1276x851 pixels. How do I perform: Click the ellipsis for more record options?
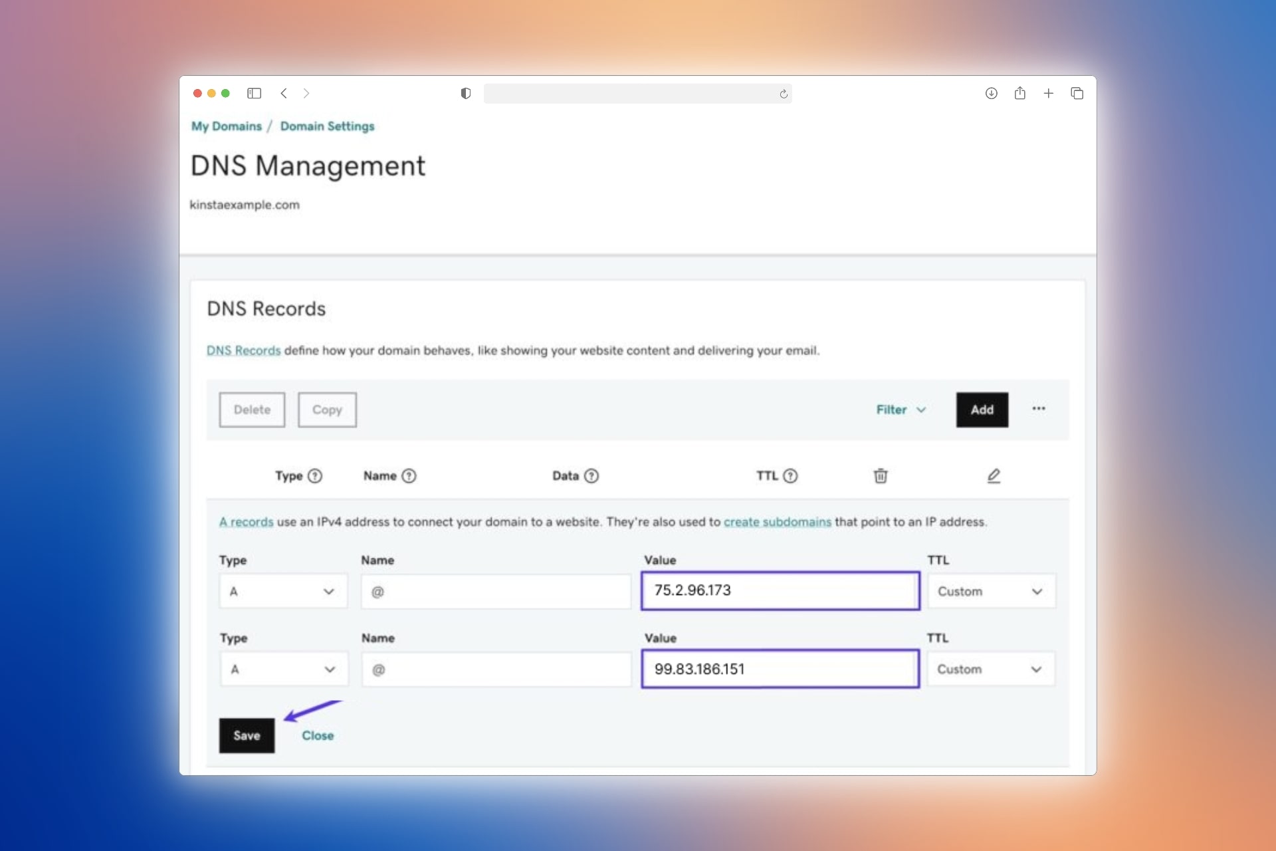click(x=1039, y=409)
